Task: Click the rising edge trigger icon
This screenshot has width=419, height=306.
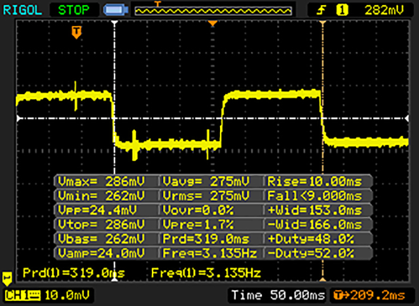Action: [321, 10]
